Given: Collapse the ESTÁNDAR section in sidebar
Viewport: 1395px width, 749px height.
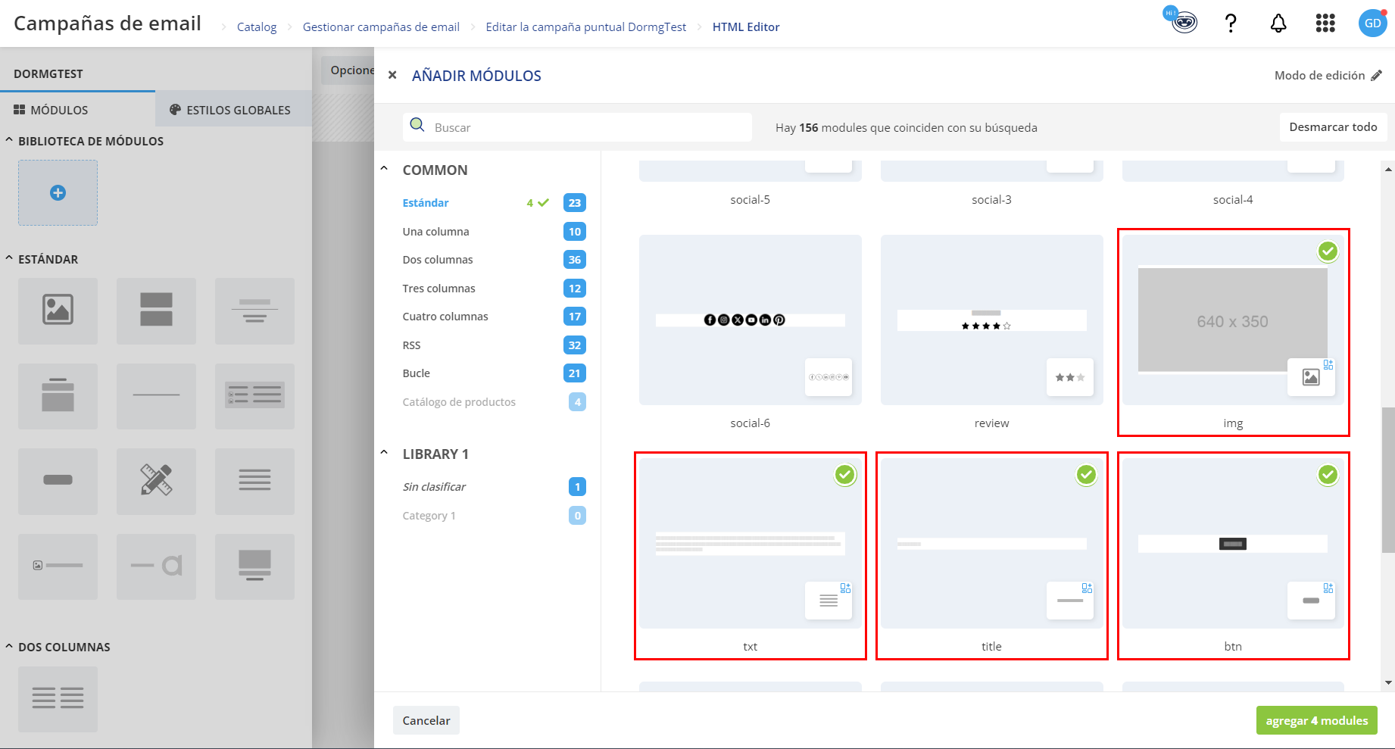Looking at the screenshot, I should point(9,258).
